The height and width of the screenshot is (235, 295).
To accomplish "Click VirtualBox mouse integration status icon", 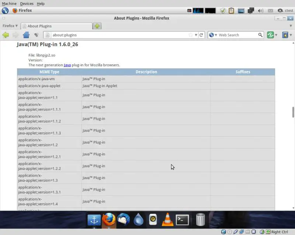I will 262,232.
